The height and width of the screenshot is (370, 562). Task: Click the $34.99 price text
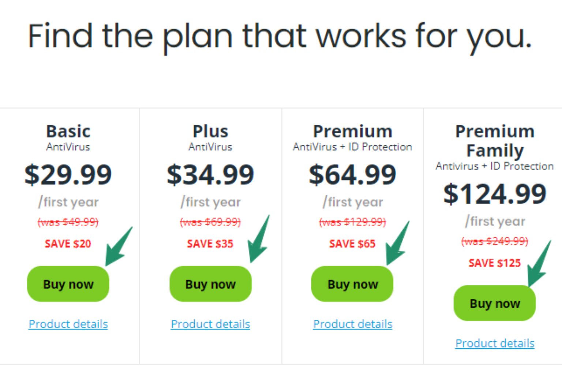tap(210, 175)
